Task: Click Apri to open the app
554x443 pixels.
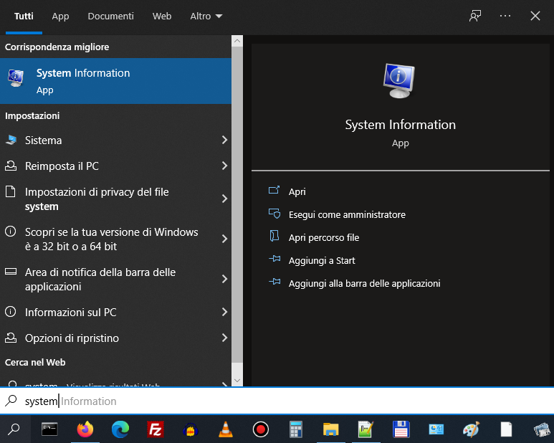Action: click(x=297, y=192)
